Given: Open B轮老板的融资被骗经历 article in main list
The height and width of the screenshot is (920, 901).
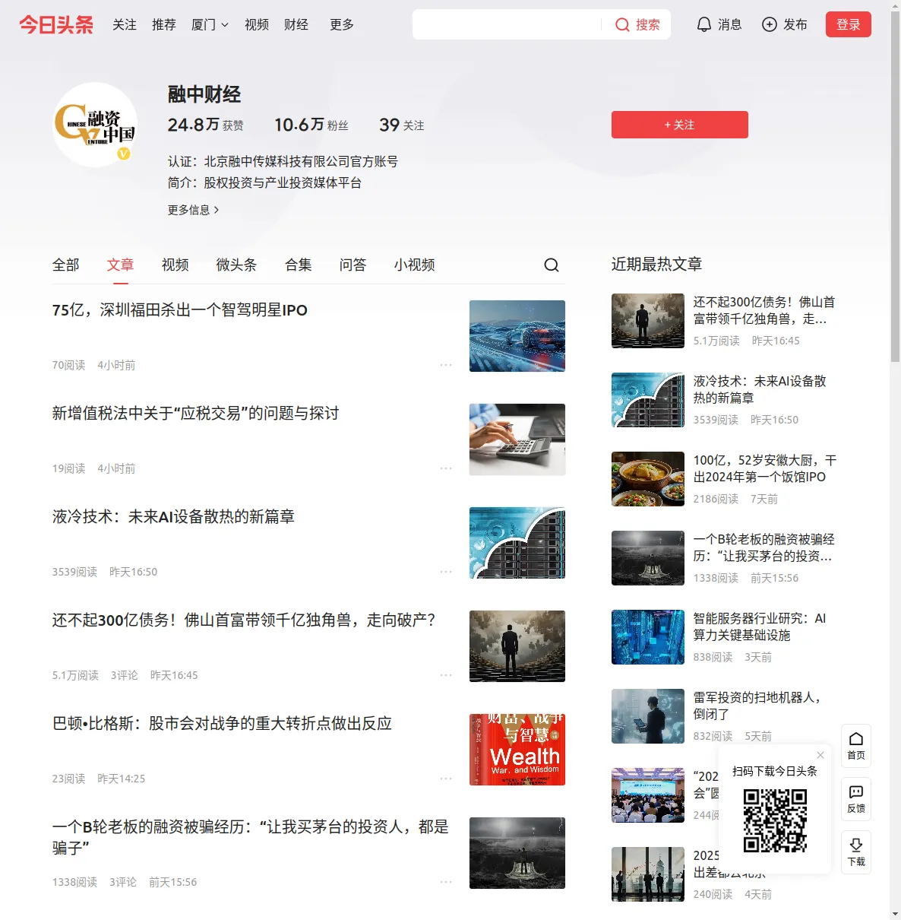Looking at the screenshot, I should pos(251,837).
